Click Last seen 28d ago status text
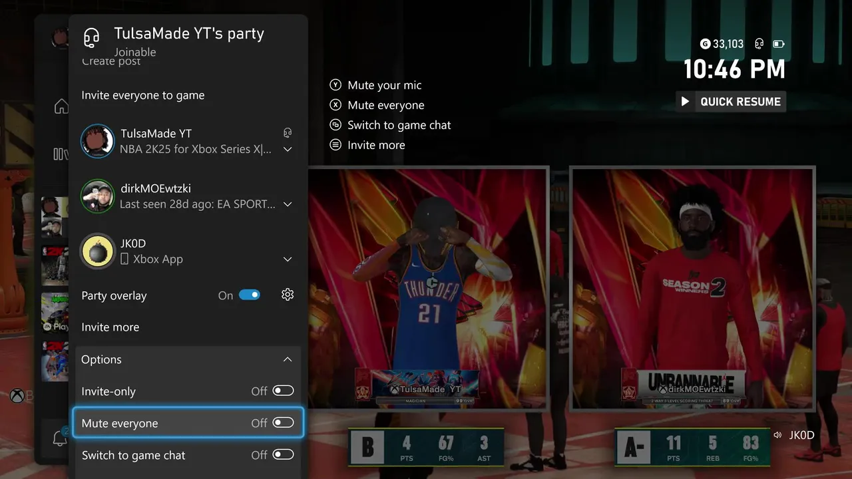This screenshot has width=852, height=479. [x=197, y=204]
